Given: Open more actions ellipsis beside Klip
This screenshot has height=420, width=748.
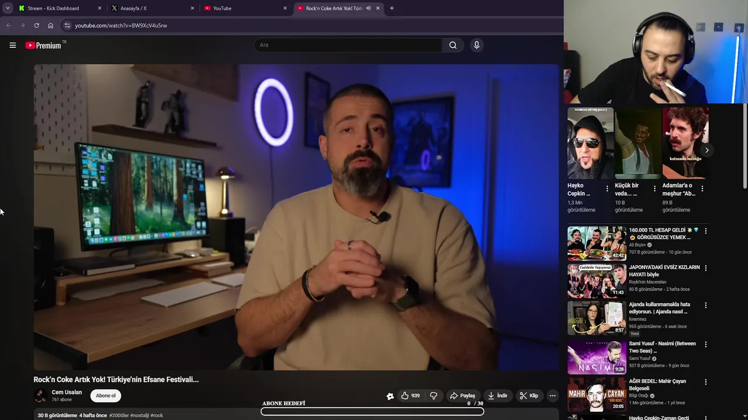Looking at the screenshot, I should pyautogui.click(x=552, y=395).
